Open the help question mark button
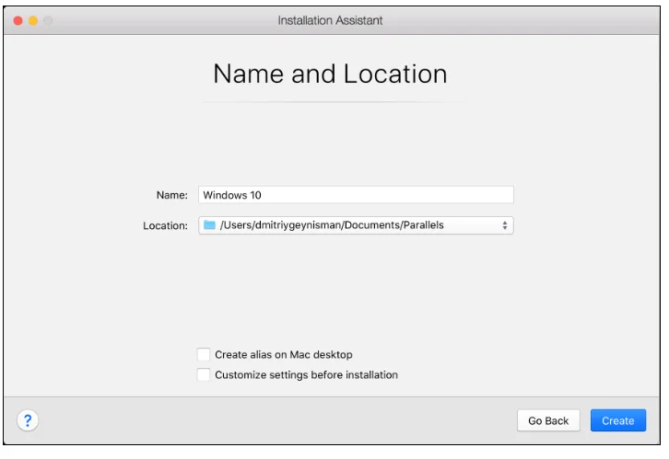Screen dimensions: 669x459 (28, 420)
